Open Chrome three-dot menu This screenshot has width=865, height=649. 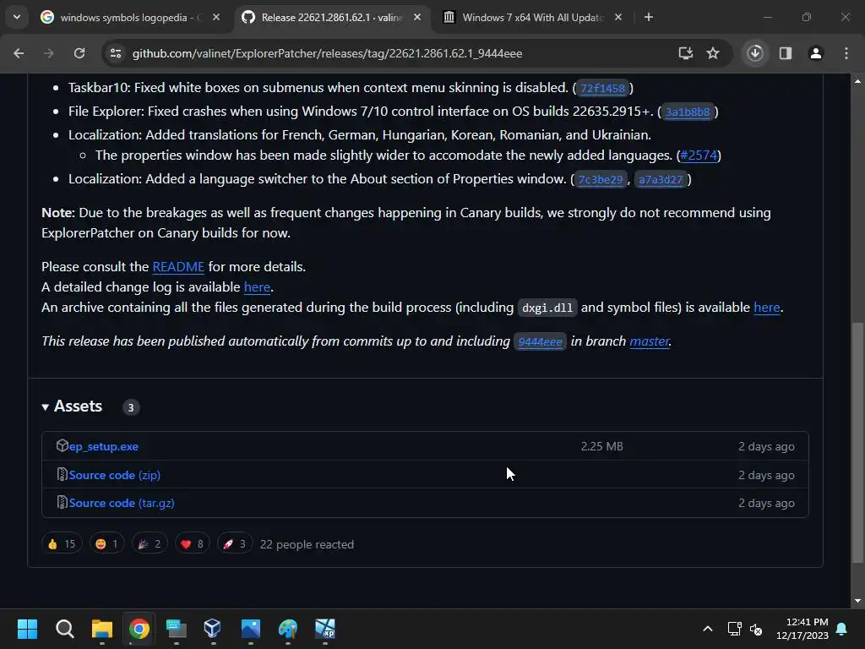pyautogui.click(x=846, y=53)
